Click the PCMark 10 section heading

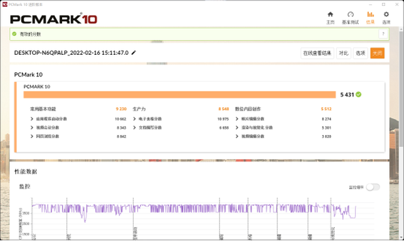coord(28,75)
